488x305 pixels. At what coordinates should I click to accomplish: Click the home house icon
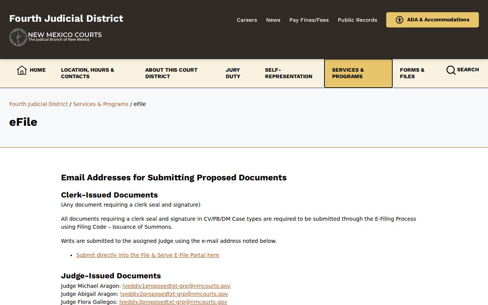point(22,70)
